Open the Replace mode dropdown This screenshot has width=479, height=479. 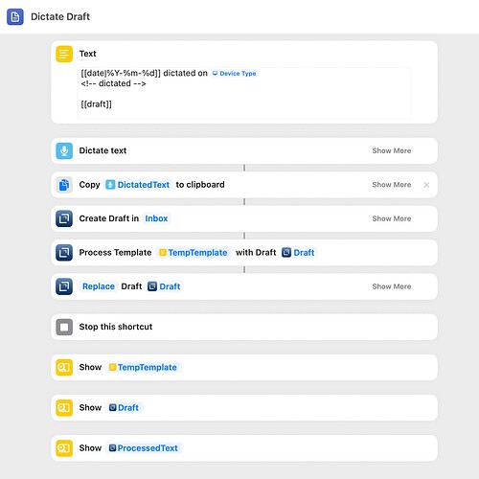[99, 286]
